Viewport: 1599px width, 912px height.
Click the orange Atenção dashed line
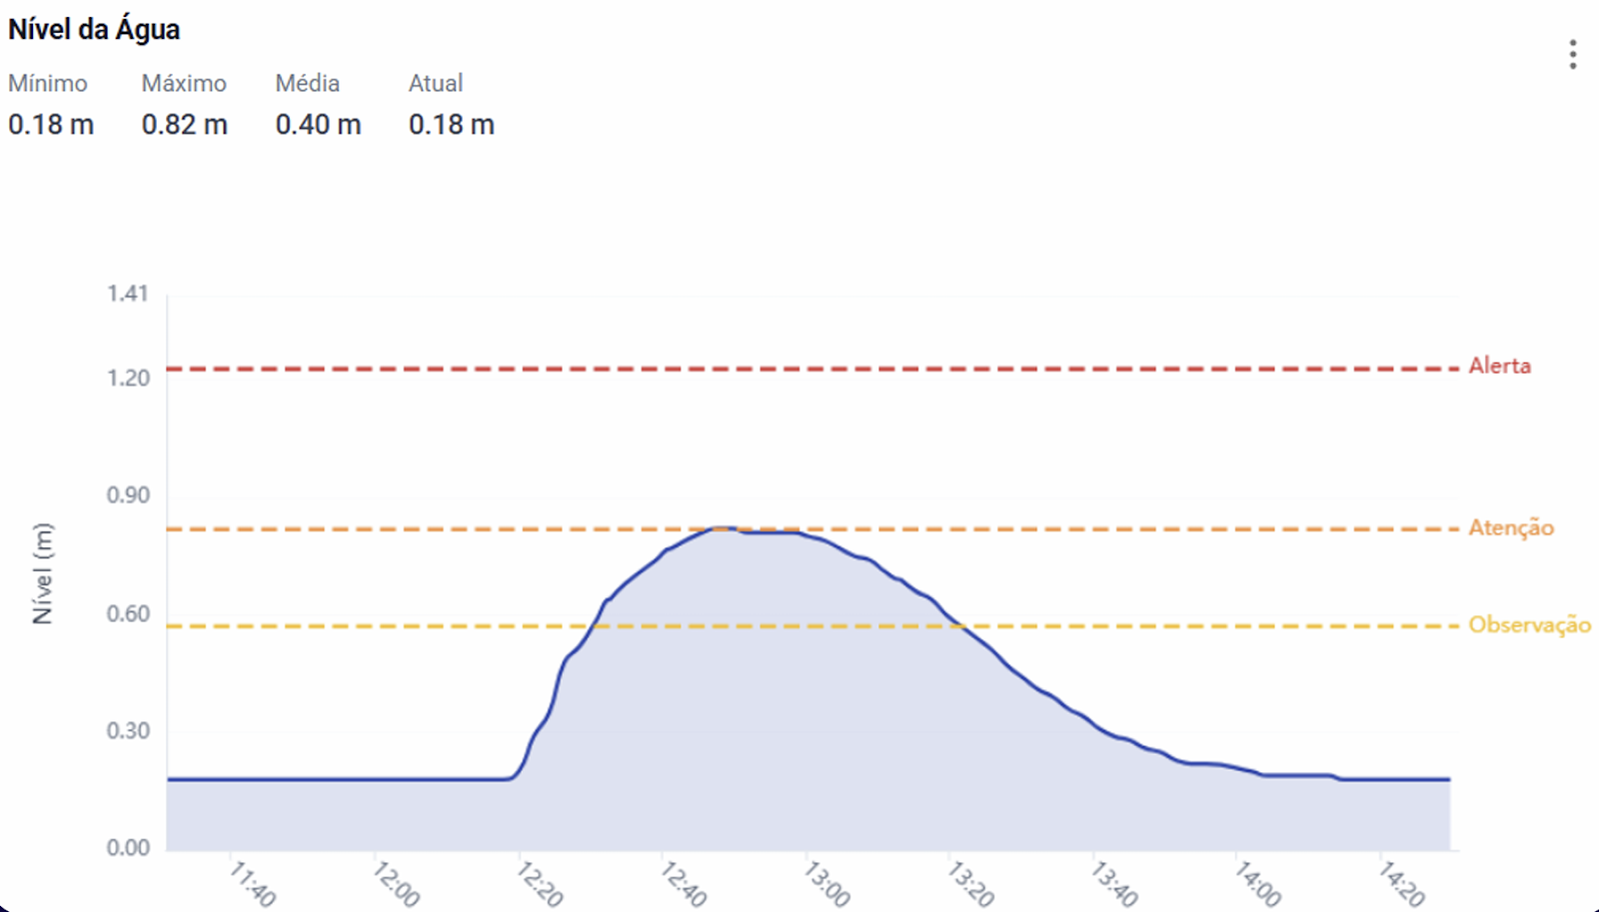pyautogui.click(x=400, y=528)
